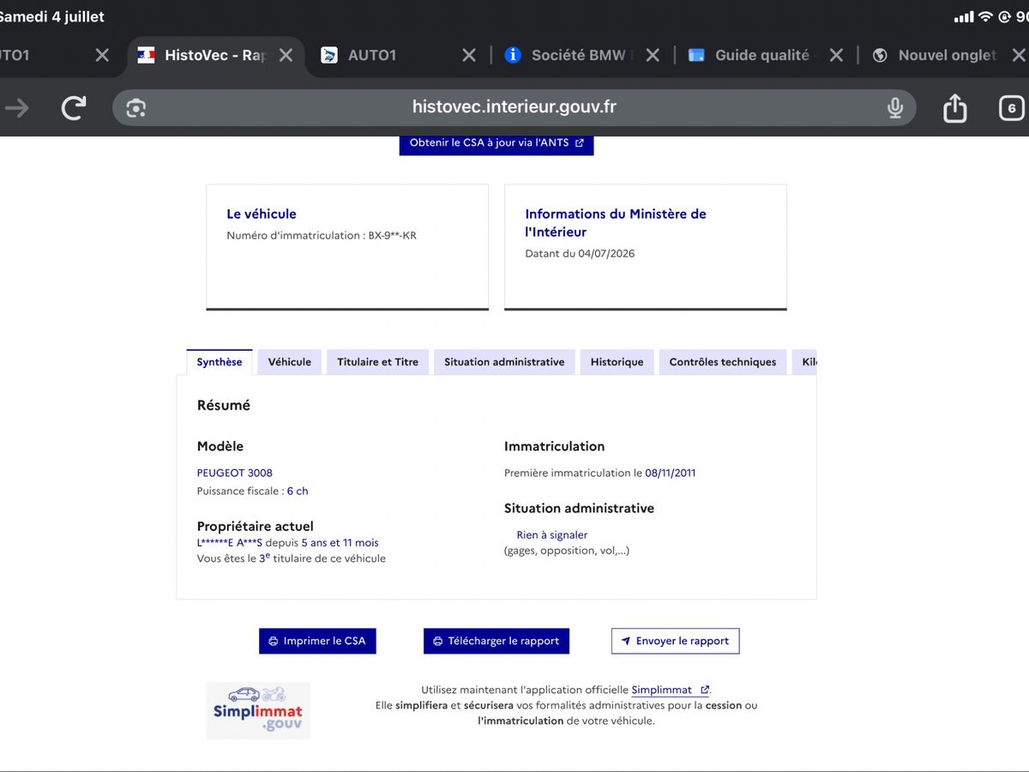Screen dimensions: 1029x772
Task: Switch to the Guide qualité tab
Action: click(751, 55)
